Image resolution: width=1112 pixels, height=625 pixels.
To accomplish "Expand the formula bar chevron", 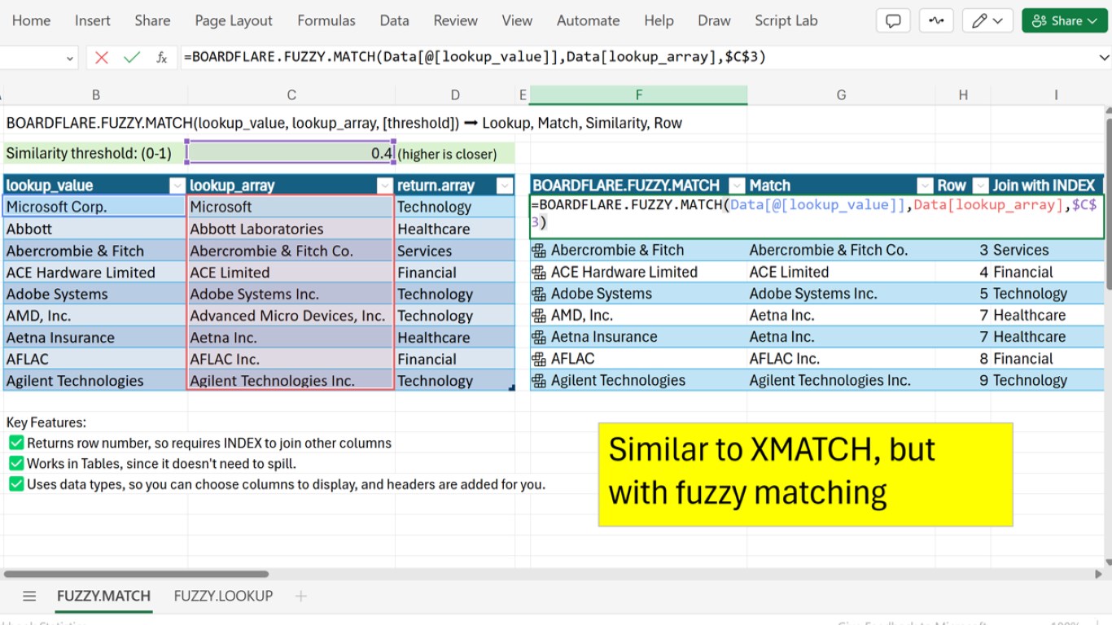I will (x=1104, y=58).
